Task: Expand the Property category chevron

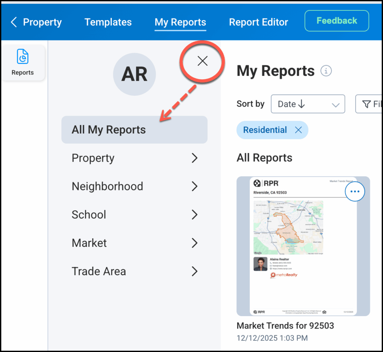Action: point(194,158)
